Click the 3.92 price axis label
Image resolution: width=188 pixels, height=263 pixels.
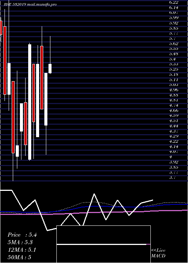(x=174, y=162)
